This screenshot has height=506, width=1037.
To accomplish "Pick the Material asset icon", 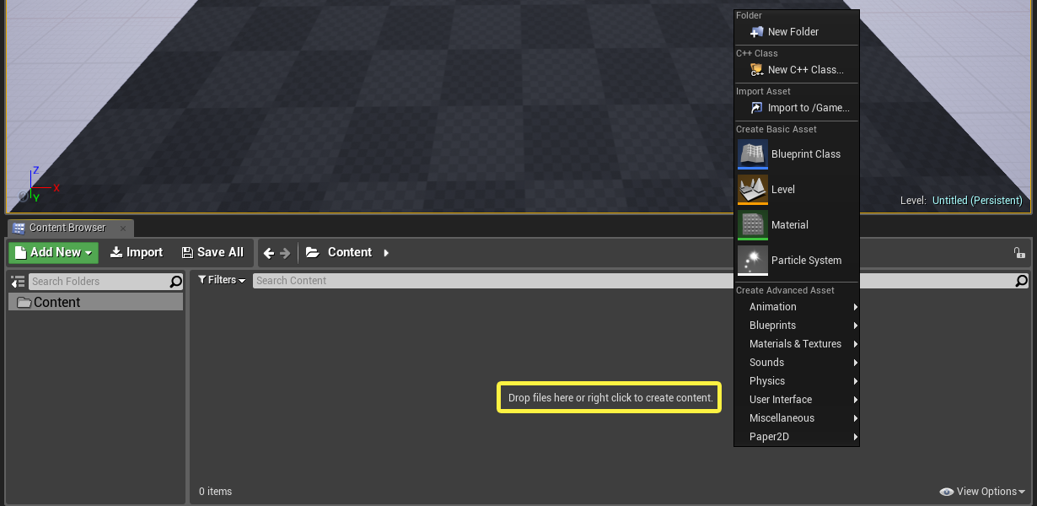I will pos(752,225).
